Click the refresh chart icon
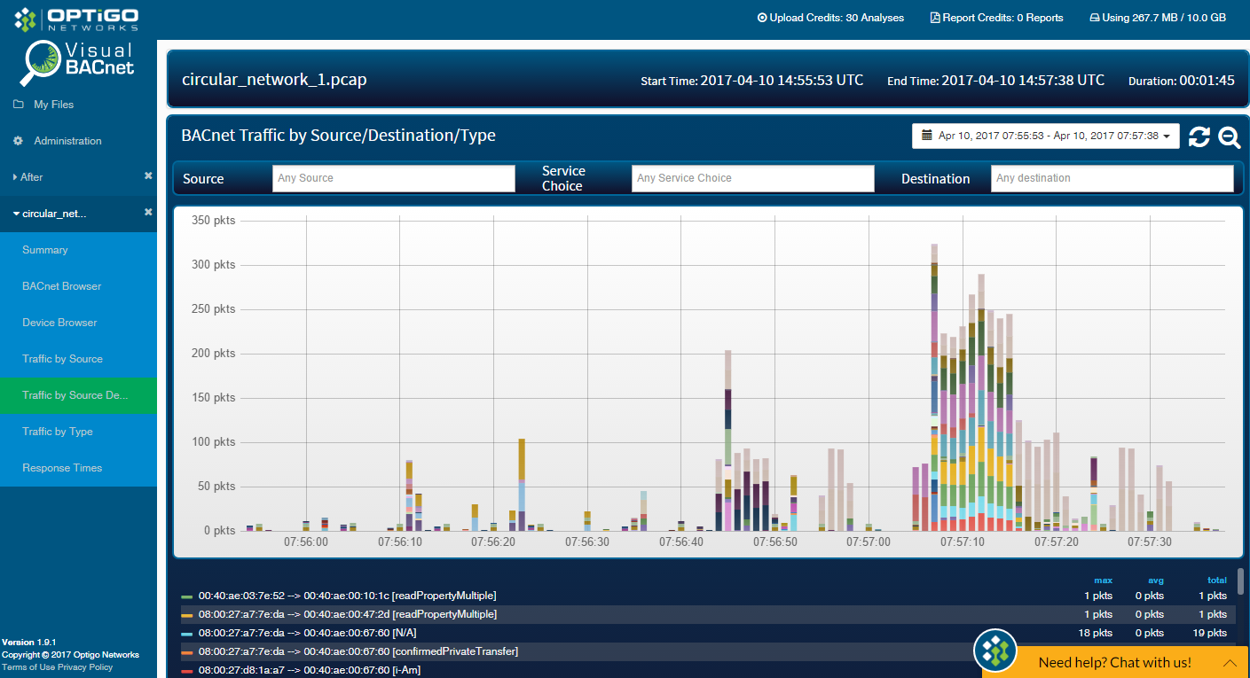Screen dimensions: 1250x678 [1199, 136]
